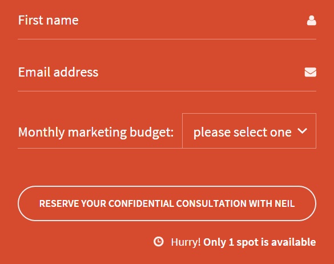Screen dimensions: 334x264
Task: Click the word 'budget:' in the form label
Action: click(152, 132)
